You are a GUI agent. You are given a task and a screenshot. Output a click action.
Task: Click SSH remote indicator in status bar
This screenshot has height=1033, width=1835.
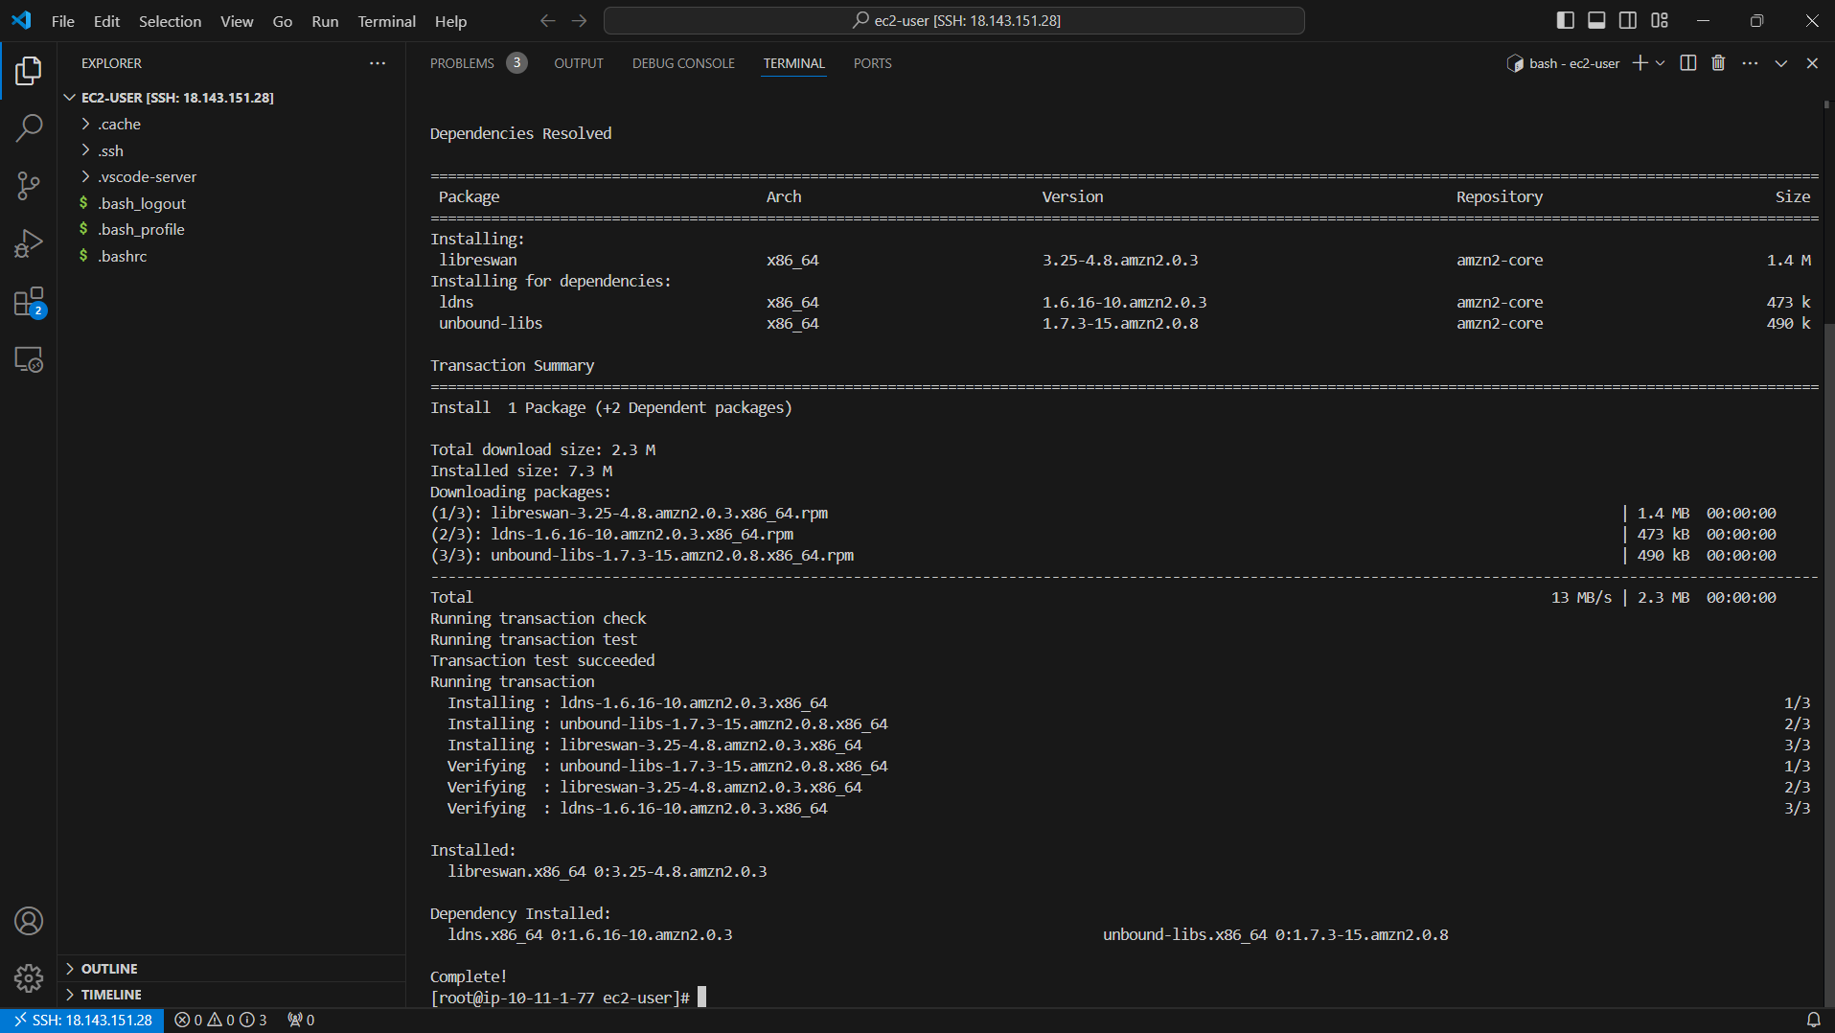[x=82, y=1020]
